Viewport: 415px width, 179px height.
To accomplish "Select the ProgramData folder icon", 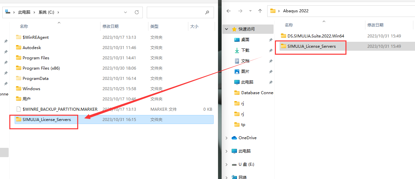I will point(19,78).
